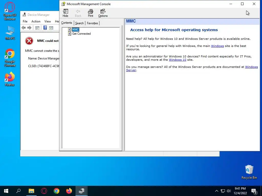Image resolution: width=262 pixels, height=196 pixels.
Task: Open File menu in Device Manager
Action: [x=25, y=21]
